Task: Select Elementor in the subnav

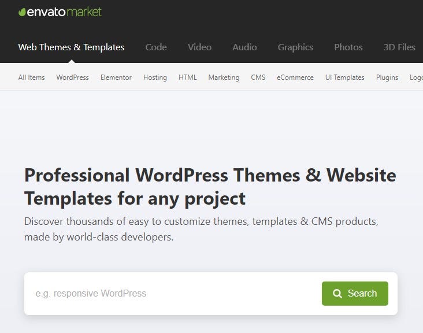Action: pos(116,77)
